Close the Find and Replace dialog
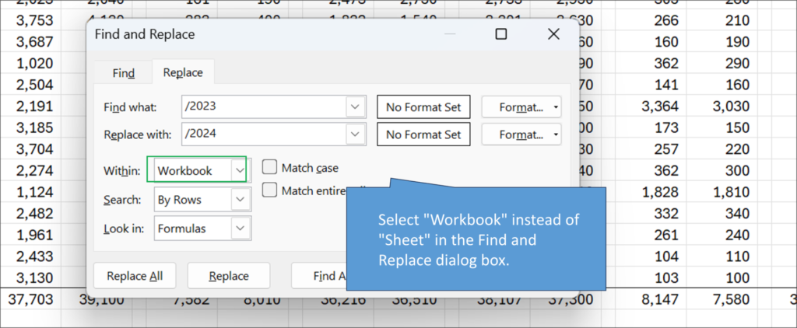 [x=553, y=34]
